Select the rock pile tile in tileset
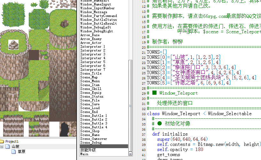This screenshot has width=261, height=160. coord(13,45)
